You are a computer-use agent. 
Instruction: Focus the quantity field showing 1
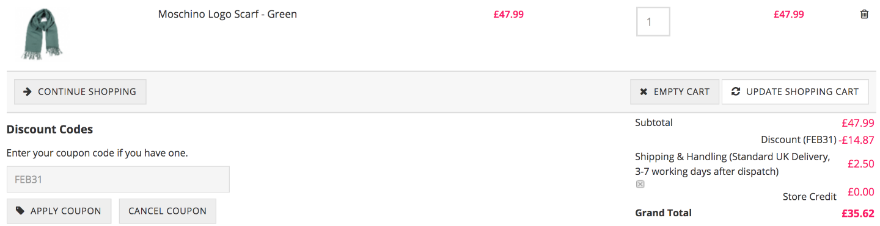point(653,21)
